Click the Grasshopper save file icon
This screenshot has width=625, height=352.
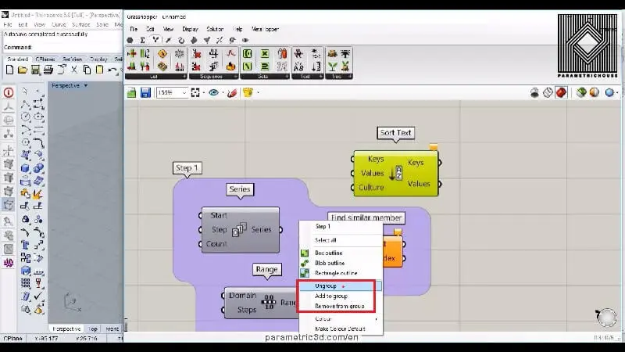pos(145,93)
